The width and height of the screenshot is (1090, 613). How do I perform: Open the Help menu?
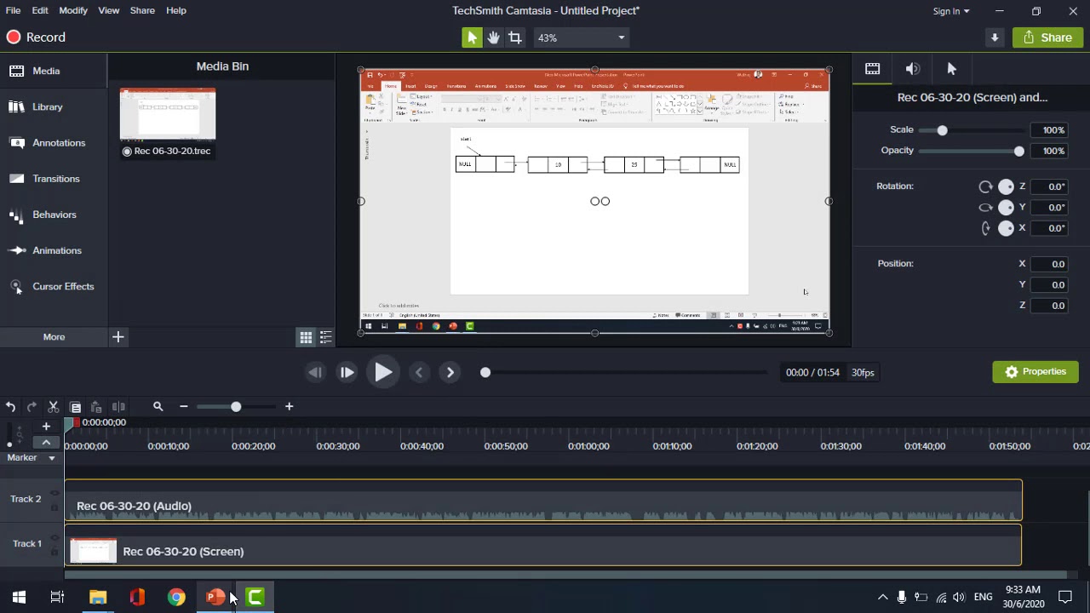[176, 10]
